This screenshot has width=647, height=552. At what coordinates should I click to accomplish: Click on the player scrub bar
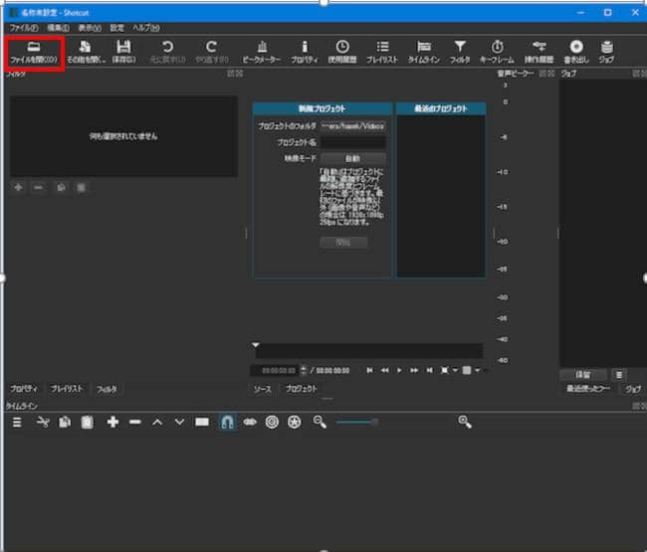(369, 350)
